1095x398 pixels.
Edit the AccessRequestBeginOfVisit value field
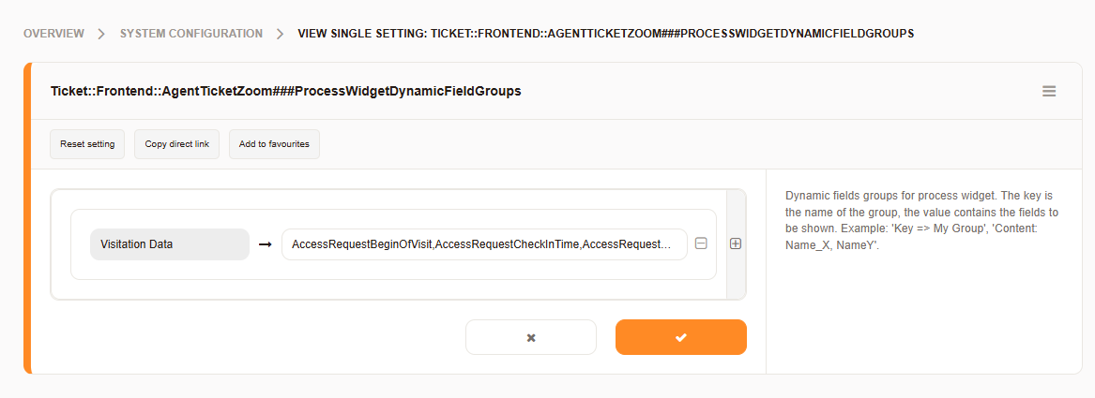pos(483,244)
